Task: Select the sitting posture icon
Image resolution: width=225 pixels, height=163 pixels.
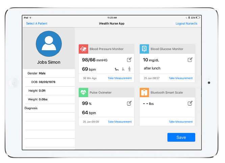Action: (123, 69)
